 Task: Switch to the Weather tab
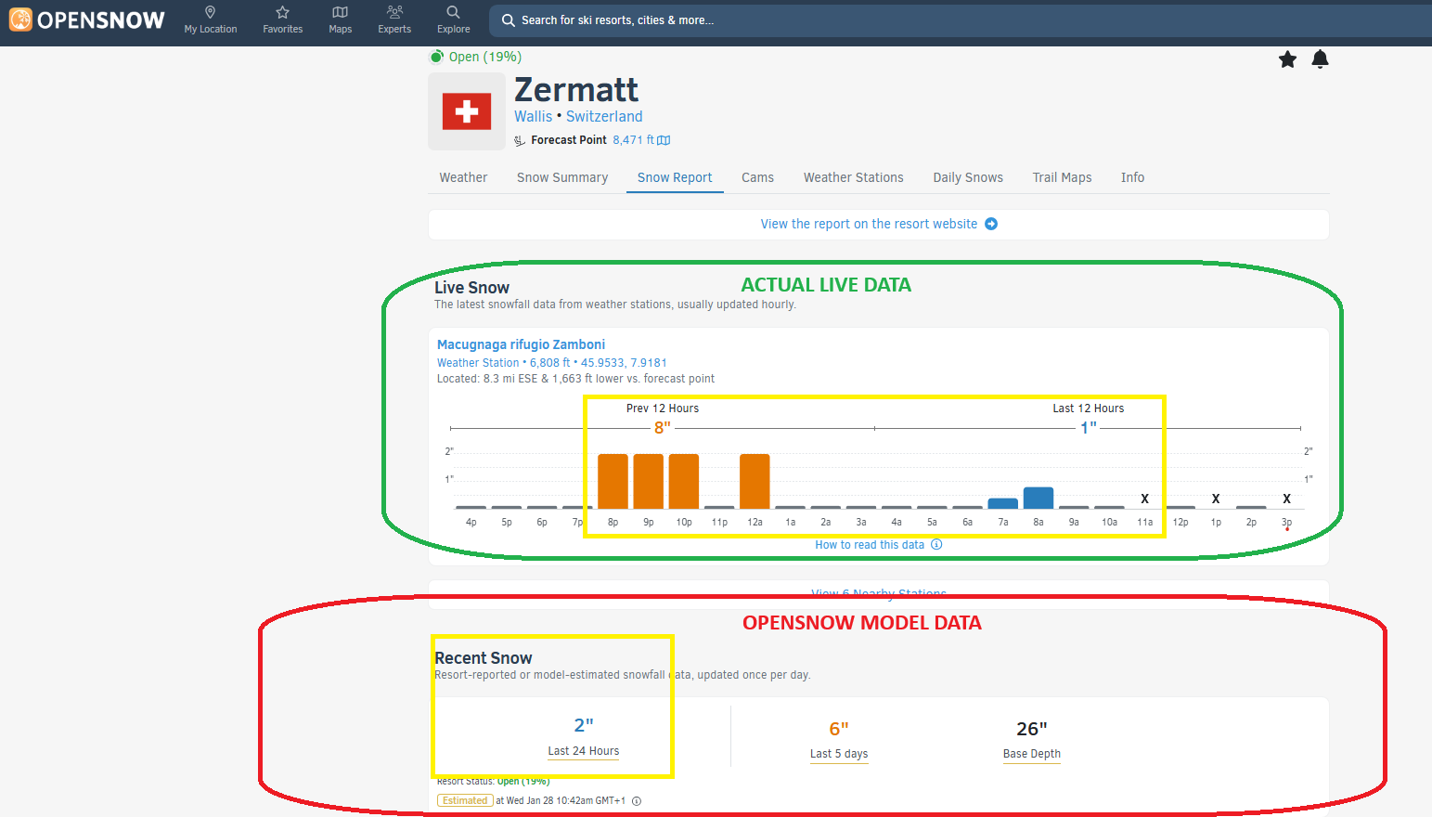point(463,177)
